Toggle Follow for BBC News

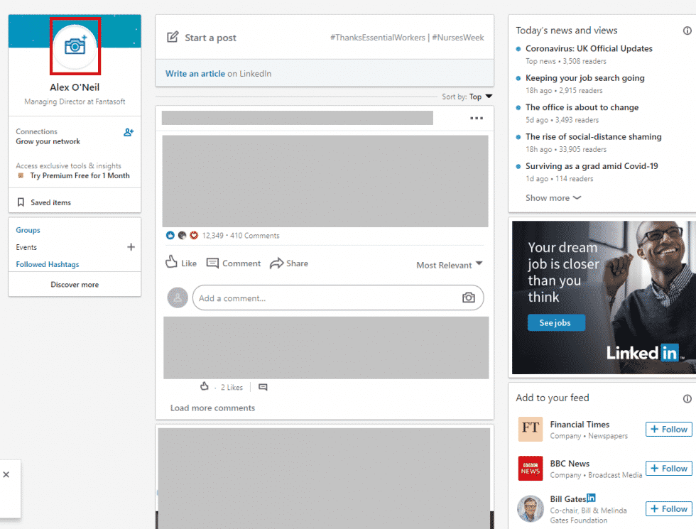668,468
